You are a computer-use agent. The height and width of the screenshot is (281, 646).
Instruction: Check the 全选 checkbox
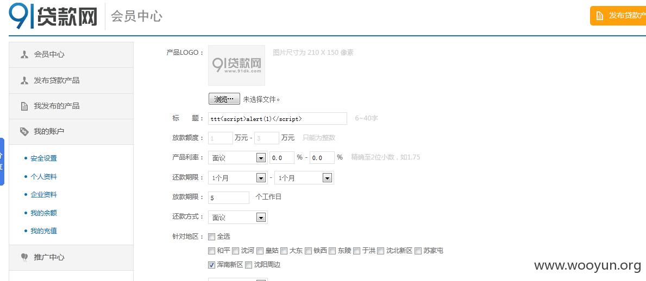[212, 237]
